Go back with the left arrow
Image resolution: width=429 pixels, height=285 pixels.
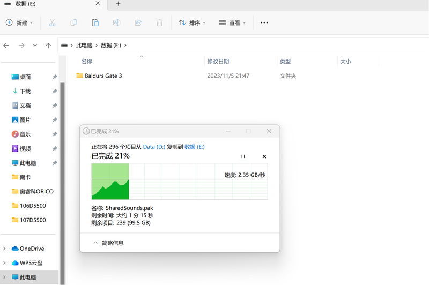(6, 46)
